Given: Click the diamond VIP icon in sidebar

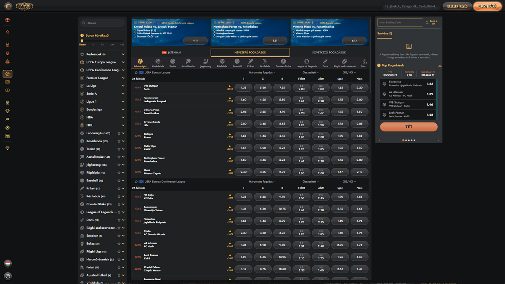Looking at the screenshot, I should (8, 149).
